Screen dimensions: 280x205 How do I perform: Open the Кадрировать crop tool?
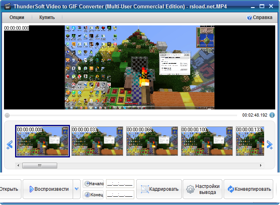click(x=159, y=189)
